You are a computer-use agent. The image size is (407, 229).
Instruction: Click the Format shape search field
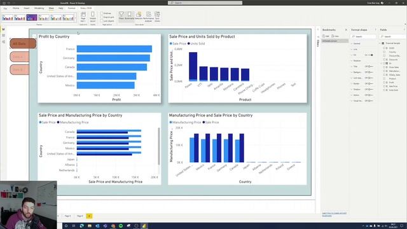tap(363, 37)
